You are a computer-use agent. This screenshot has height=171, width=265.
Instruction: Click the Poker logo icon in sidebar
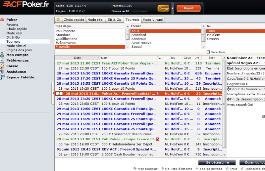coord(2,20)
